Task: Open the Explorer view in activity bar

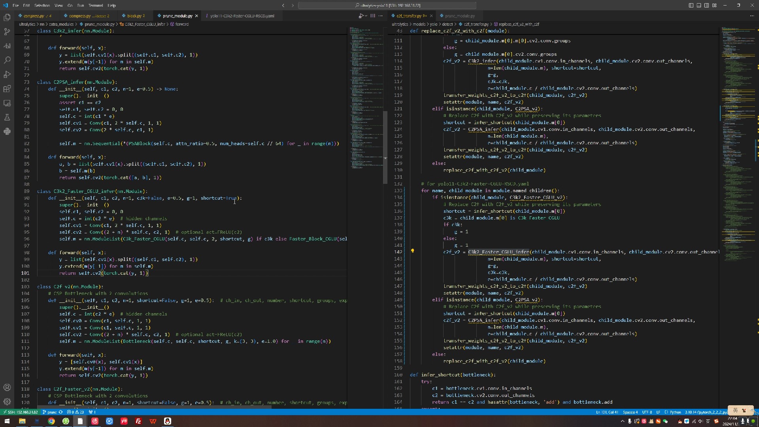Action: [7, 17]
